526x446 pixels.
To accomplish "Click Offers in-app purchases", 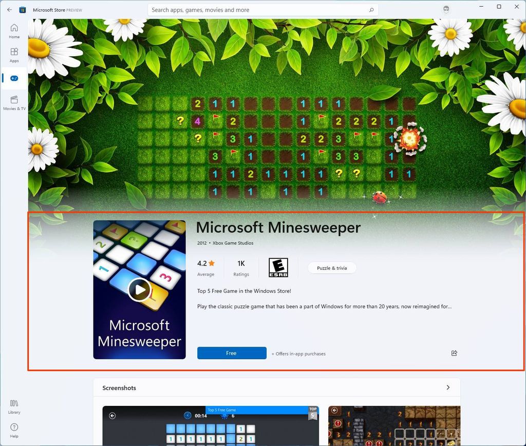I will coord(298,353).
